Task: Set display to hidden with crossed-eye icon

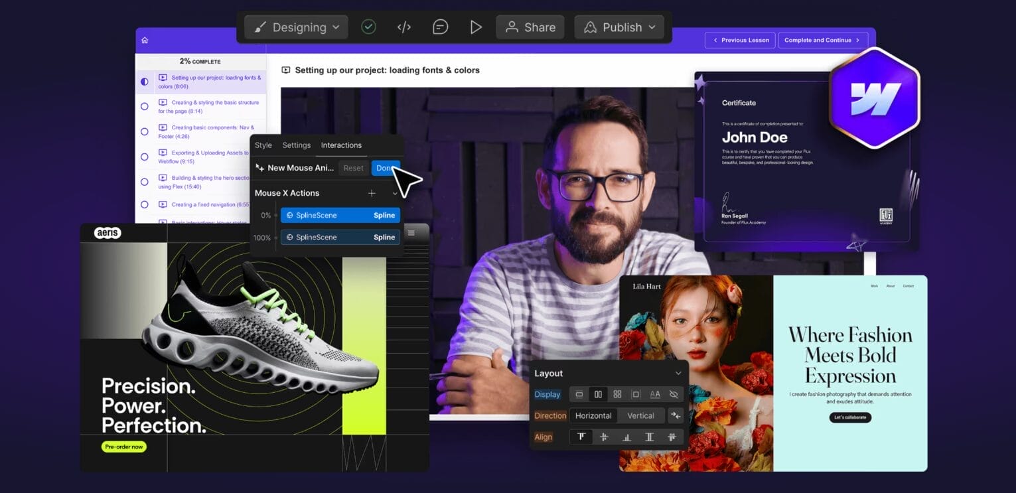Action: point(674,394)
